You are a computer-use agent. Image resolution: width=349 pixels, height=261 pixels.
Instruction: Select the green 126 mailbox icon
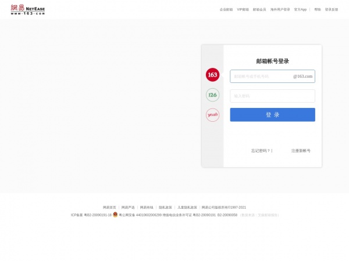point(212,95)
